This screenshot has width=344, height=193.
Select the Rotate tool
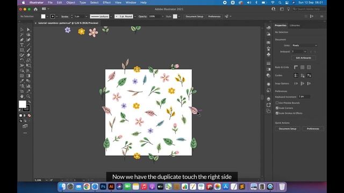click(x=21, y=61)
